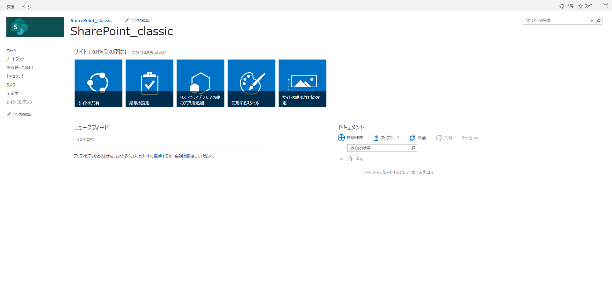Click the share icon in top bar

(562, 6)
